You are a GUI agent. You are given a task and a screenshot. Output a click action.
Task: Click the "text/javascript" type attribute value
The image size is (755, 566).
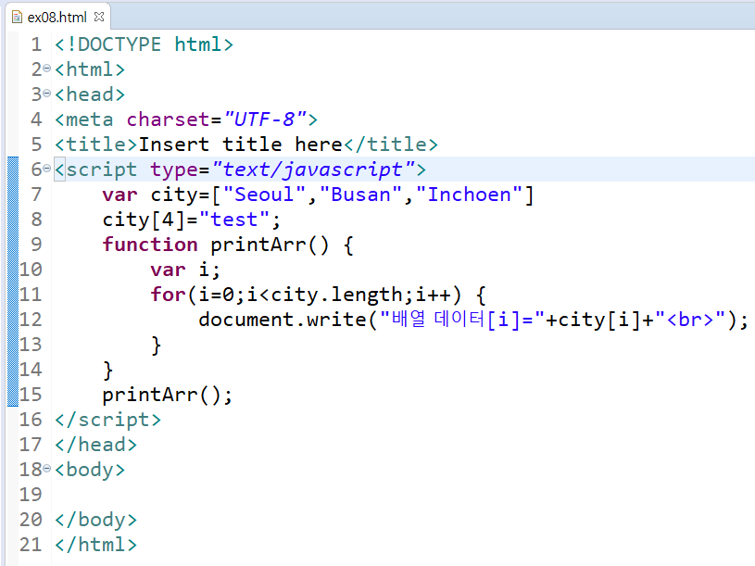pos(313,170)
